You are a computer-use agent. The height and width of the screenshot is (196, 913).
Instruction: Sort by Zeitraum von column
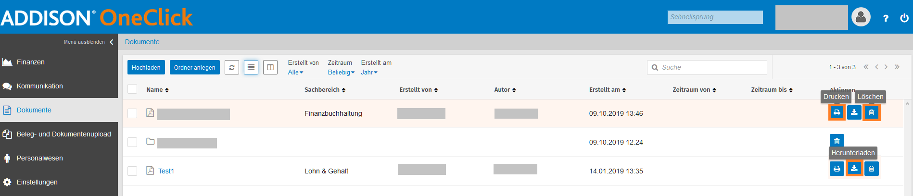point(694,90)
